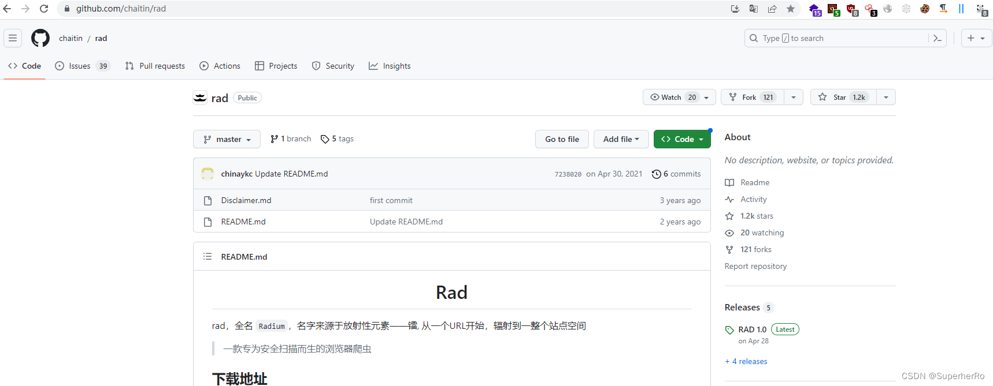This screenshot has width=993, height=386.
Task: Bookmark this page with star icon
Action: pyautogui.click(x=791, y=9)
